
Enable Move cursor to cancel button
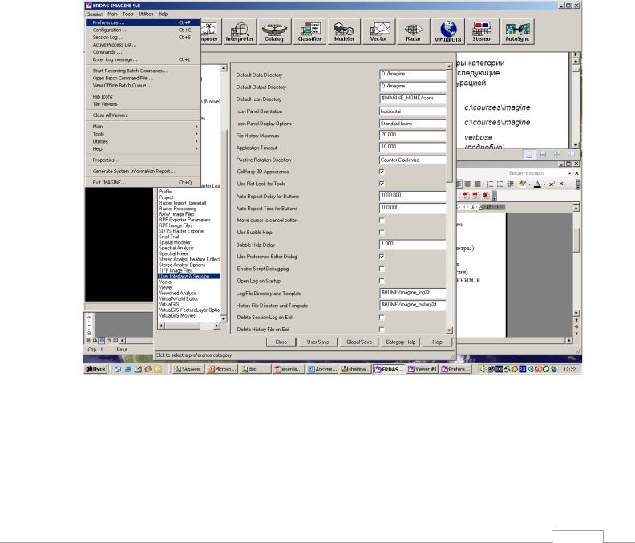[382, 221]
